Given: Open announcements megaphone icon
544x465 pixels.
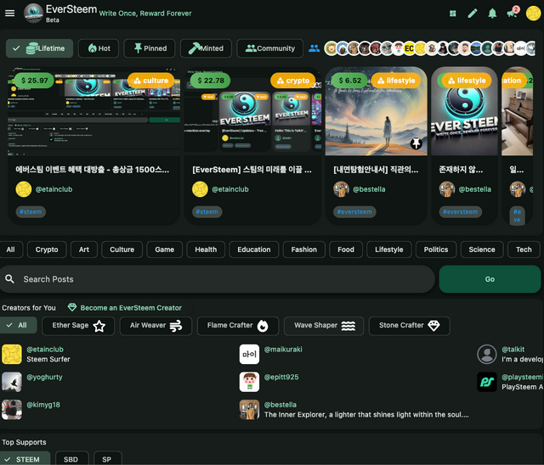Looking at the screenshot, I should (x=512, y=14).
